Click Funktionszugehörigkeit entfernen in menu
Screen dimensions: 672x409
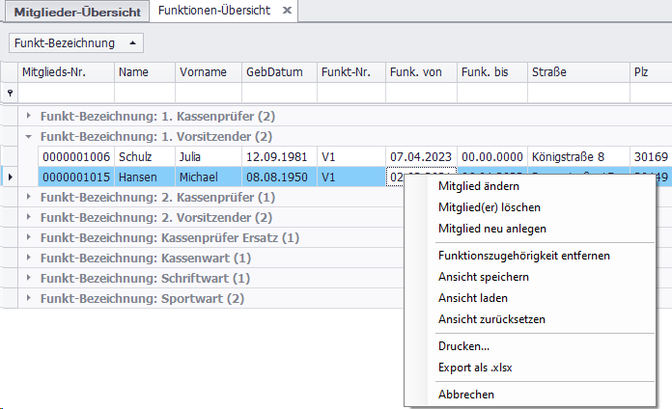(x=523, y=256)
